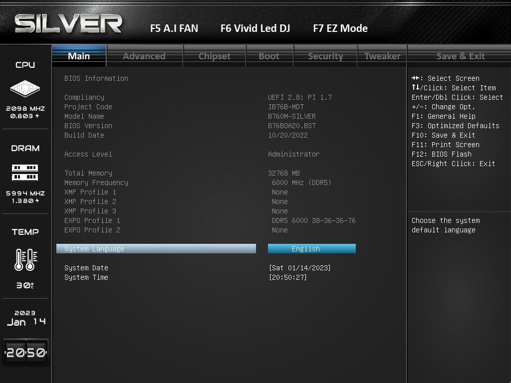Switch to the Tweaker tab

click(x=382, y=56)
